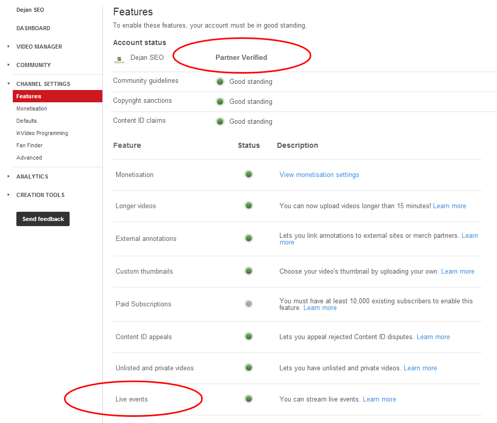Viewport: 497px width, 423px height.
Task: Click Learn more for Live events
Action: (x=379, y=399)
